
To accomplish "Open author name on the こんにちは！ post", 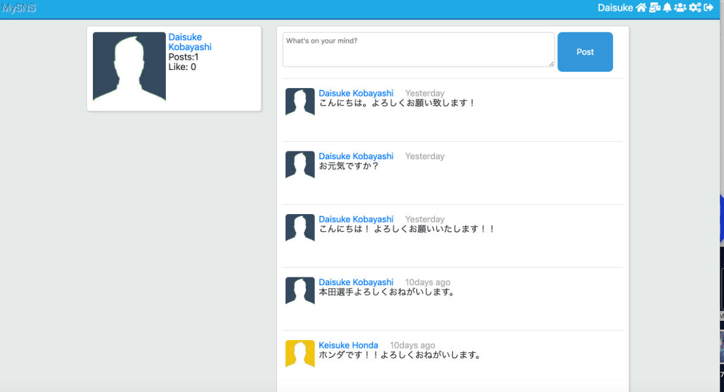I will point(356,220).
